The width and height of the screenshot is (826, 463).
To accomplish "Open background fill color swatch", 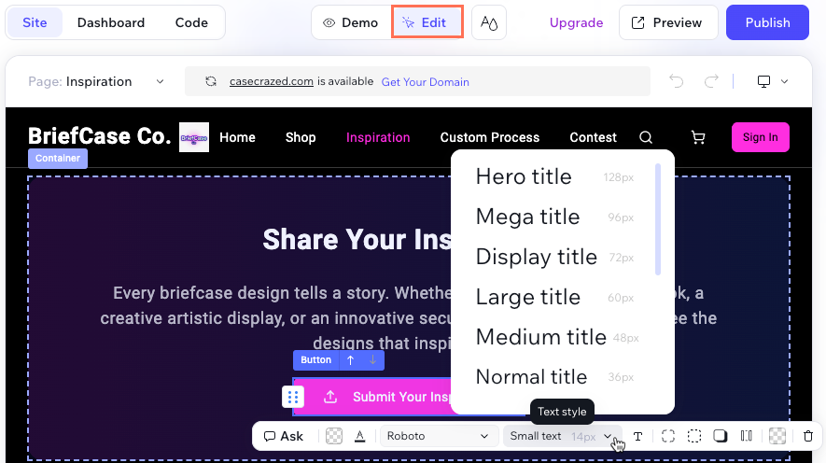I will pos(334,436).
